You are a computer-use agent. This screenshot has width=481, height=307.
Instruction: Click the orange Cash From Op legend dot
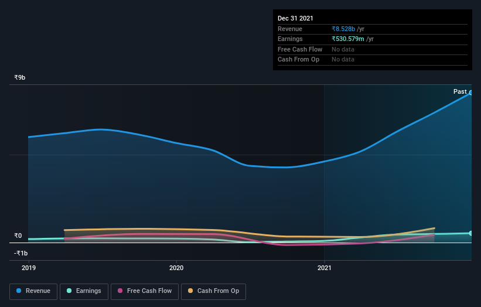190,291
